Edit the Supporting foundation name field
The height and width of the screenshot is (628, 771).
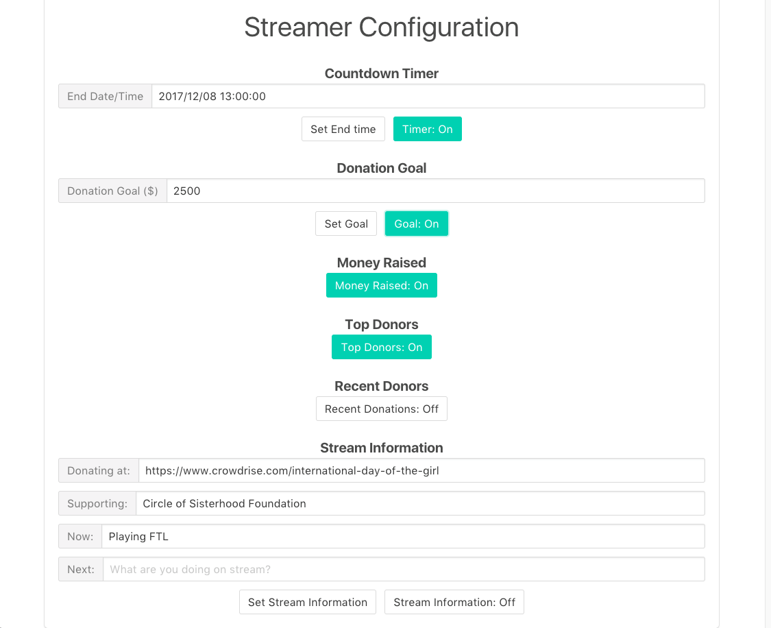[420, 504]
